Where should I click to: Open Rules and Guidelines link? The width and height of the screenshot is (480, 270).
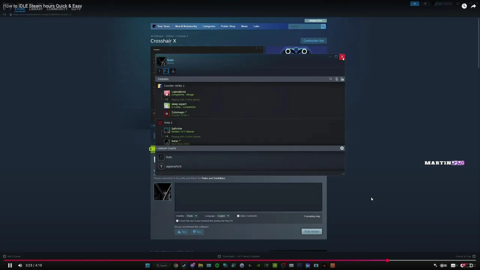click(213, 178)
